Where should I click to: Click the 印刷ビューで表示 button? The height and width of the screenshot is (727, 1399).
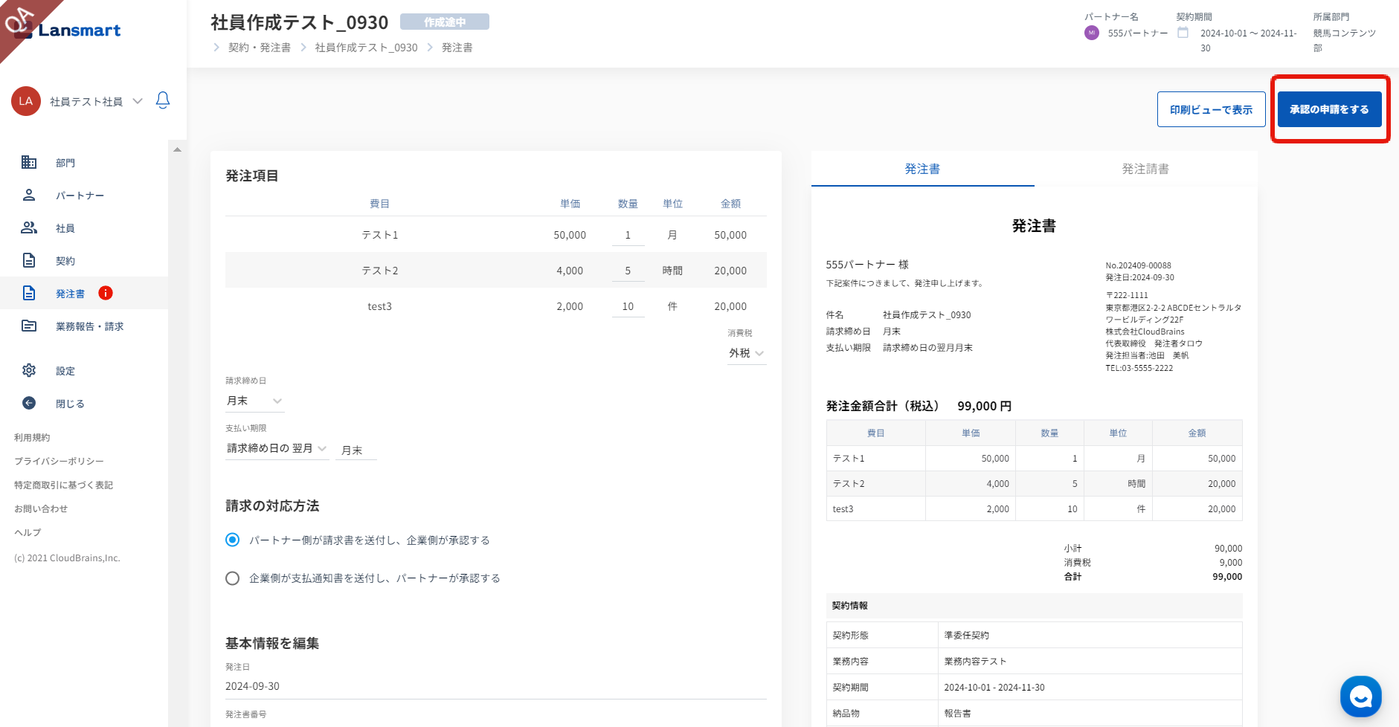pos(1211,109)
